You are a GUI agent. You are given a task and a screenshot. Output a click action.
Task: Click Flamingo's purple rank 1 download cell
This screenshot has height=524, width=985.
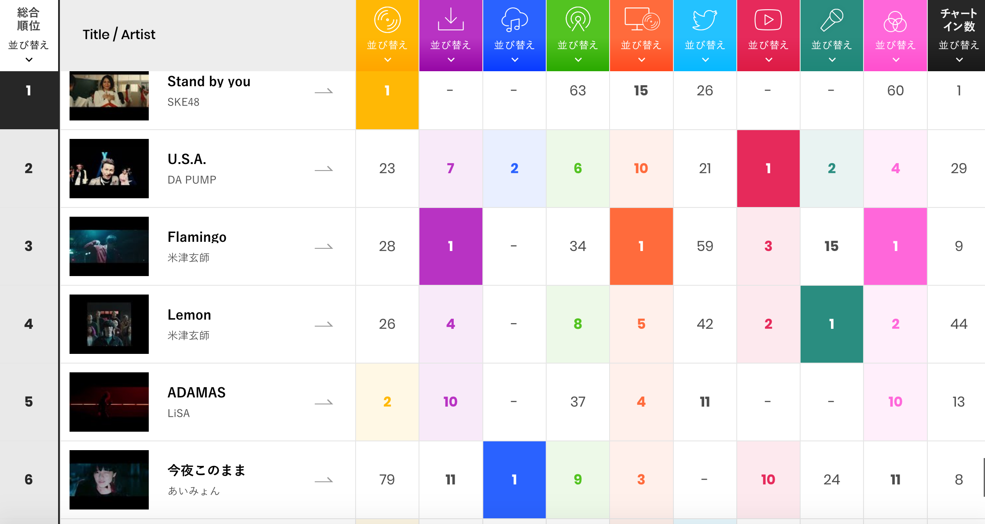point(451,246)
